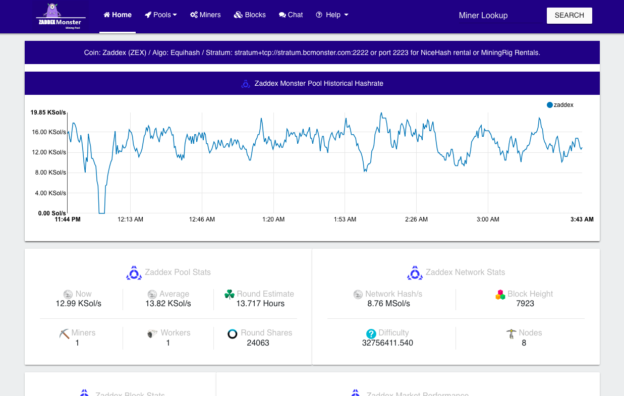
Task: Click the Block Height cubes icon
Action: tap(500, 294)
